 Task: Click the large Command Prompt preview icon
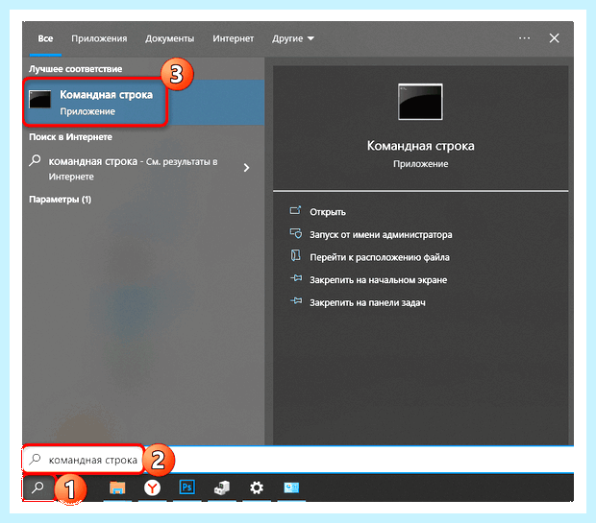[x=420, y=102]
